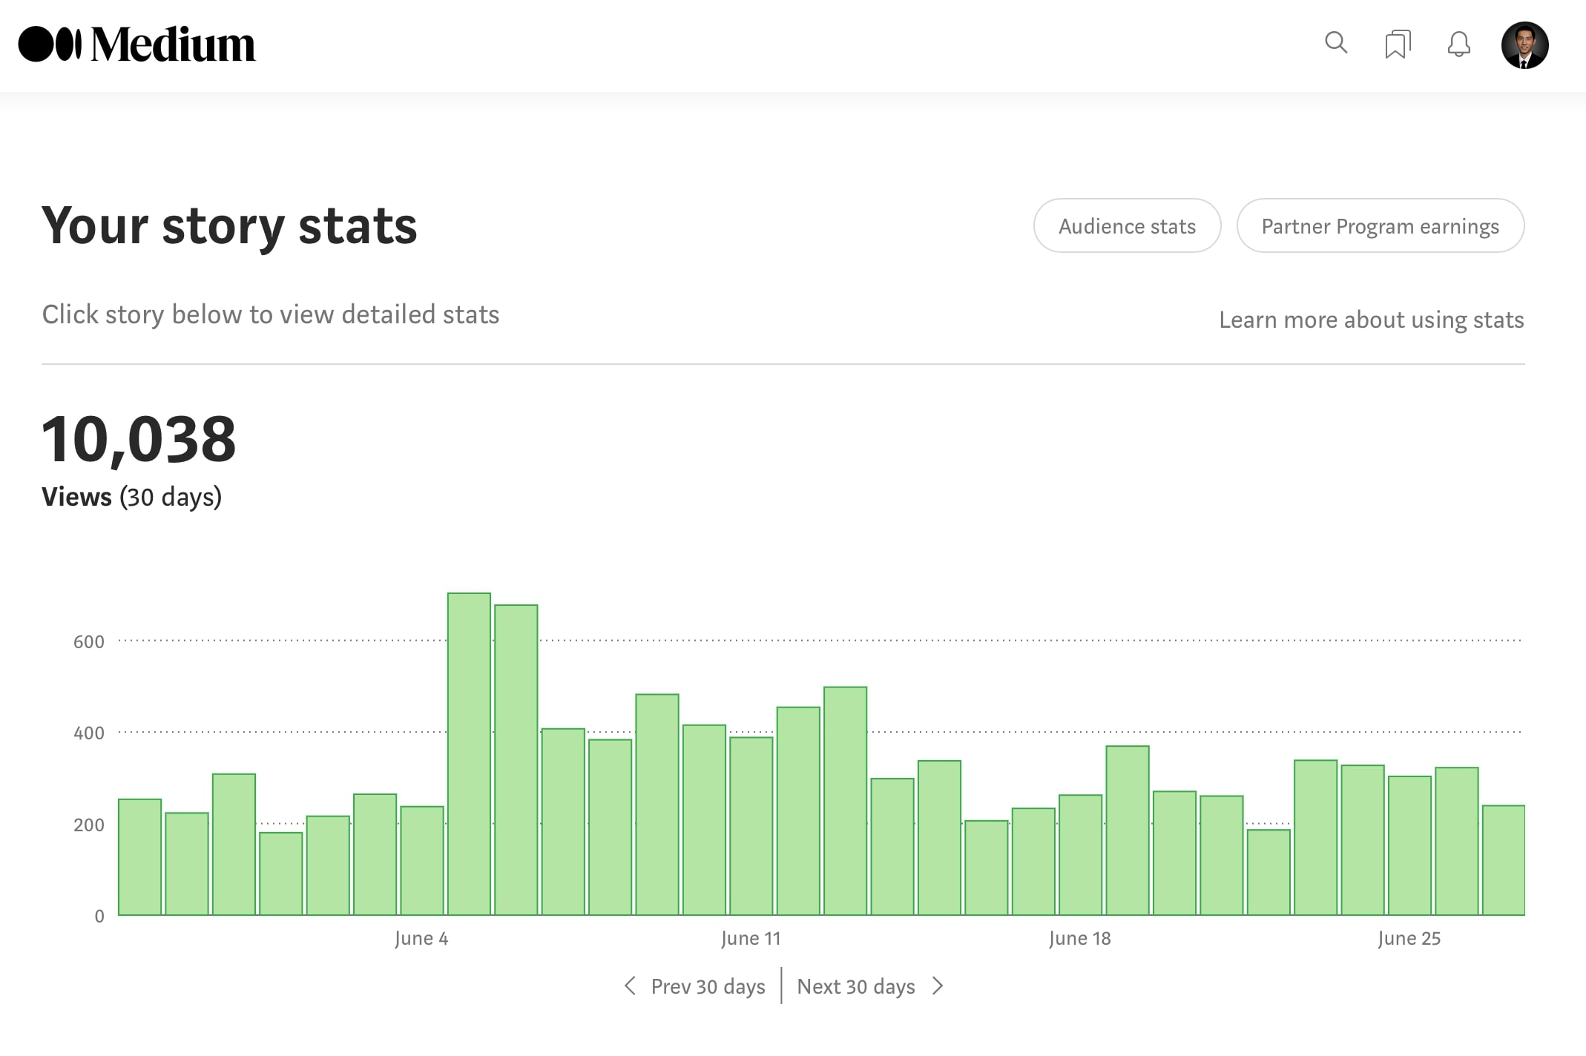Open saved bookmarks list icon

[1398, 44]
